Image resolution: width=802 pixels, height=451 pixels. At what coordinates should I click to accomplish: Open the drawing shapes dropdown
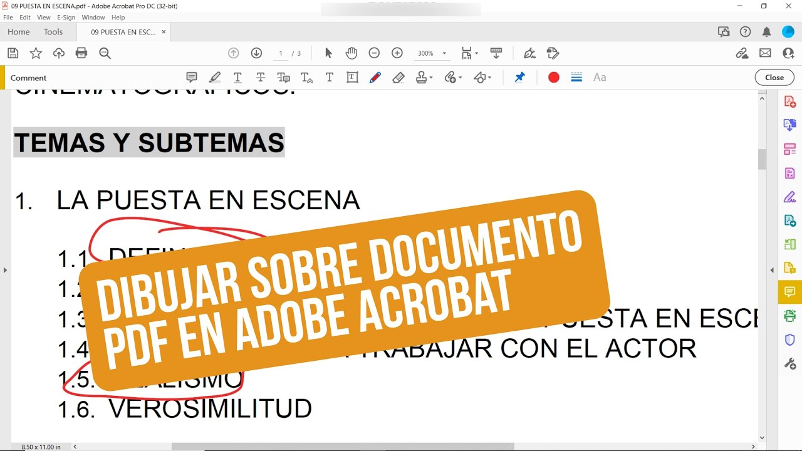coord(482,78)
